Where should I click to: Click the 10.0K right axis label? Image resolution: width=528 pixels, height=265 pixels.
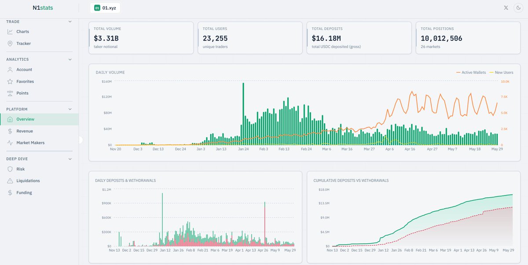tap(505, 81)
